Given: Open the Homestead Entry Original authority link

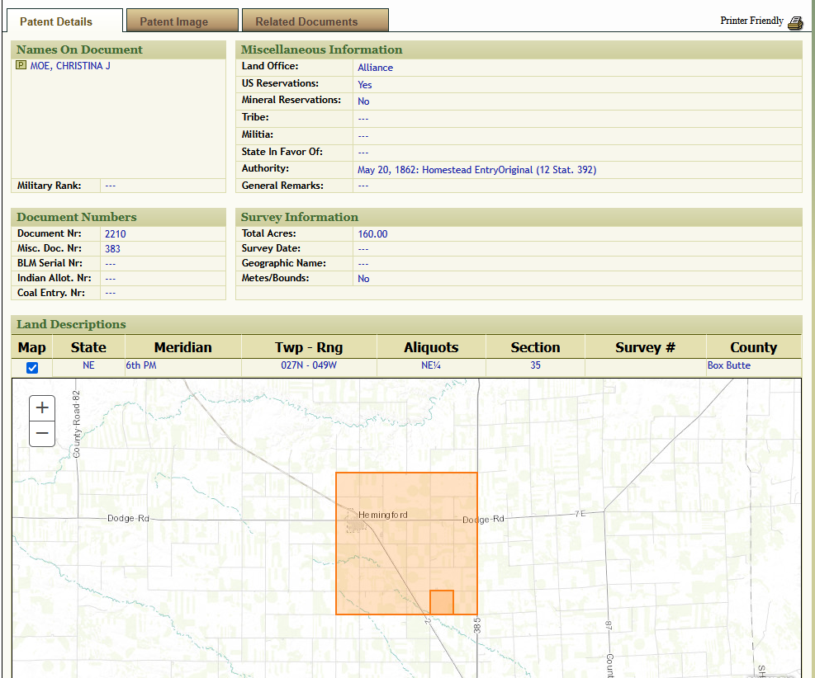Looking at the screenshot, I should (476, 170).
